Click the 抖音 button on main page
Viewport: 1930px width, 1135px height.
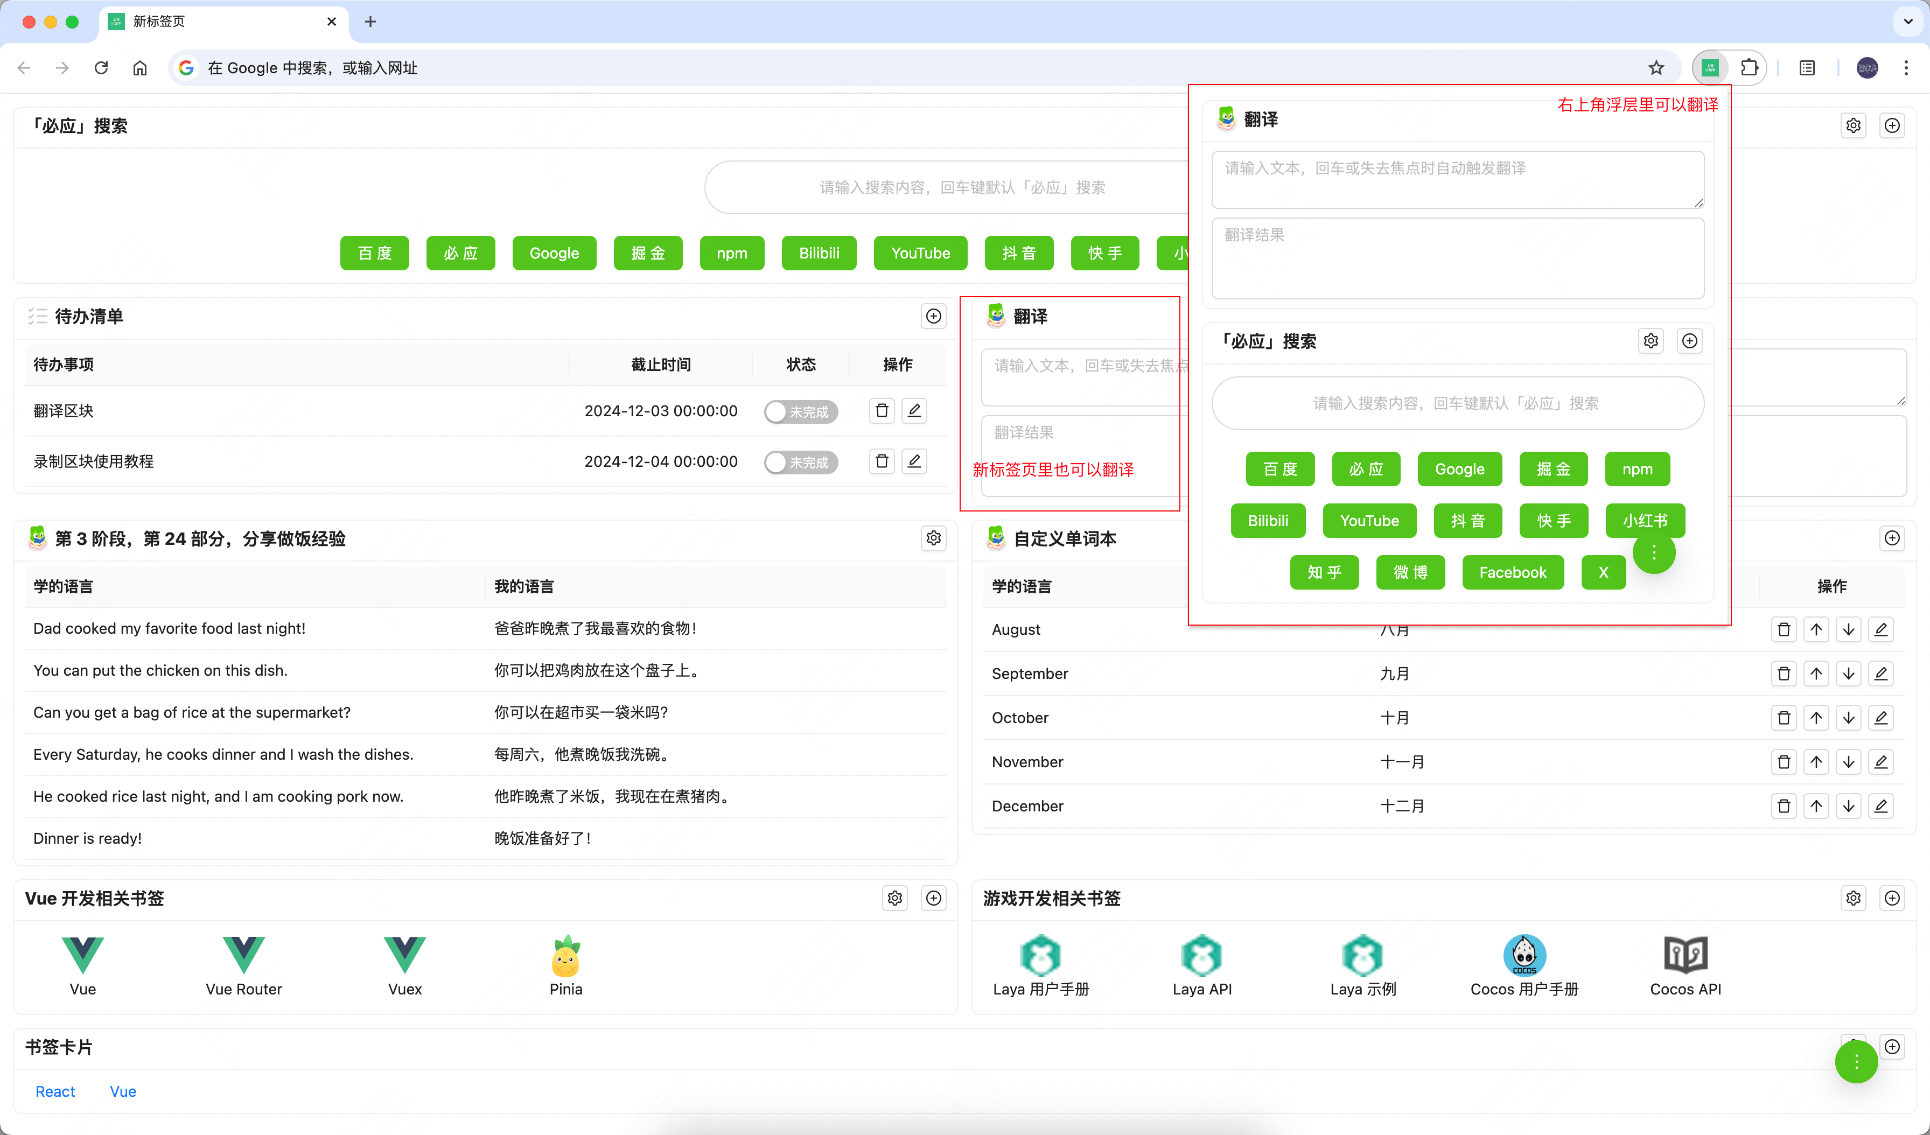coord(1019,254)
